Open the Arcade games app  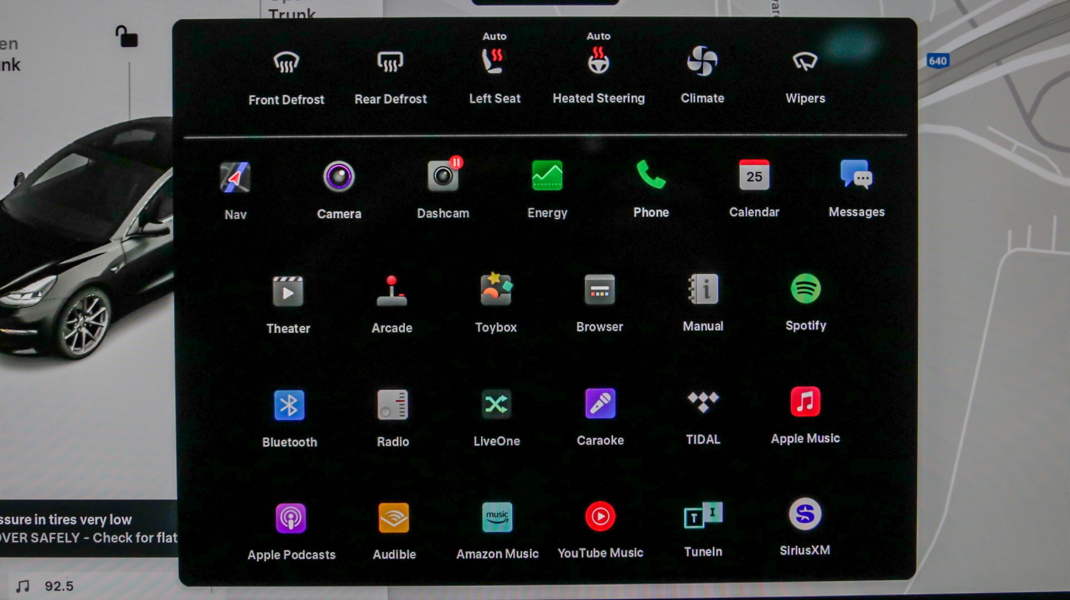coord(392,291)
